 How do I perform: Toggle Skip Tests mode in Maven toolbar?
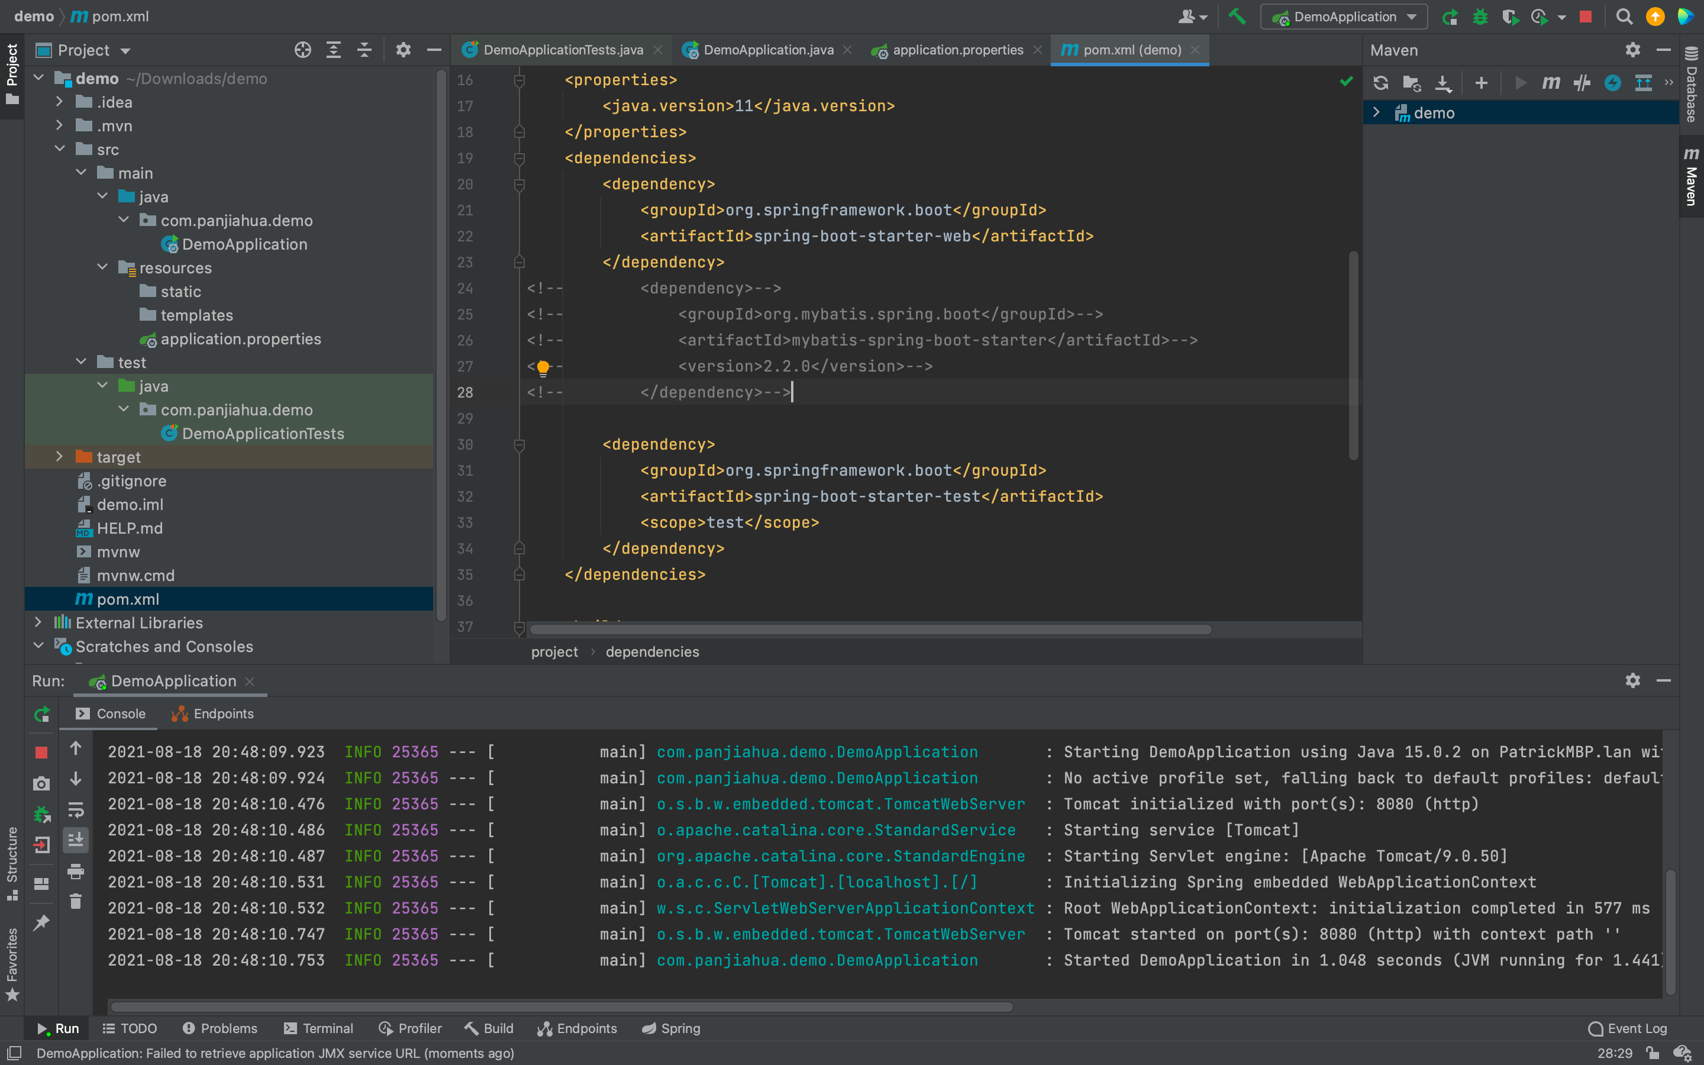pyautogui.click(x=1612, y=83)
